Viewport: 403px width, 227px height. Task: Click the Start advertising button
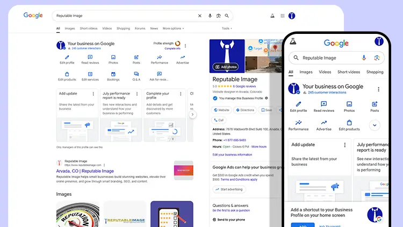[x=229, y=189]
